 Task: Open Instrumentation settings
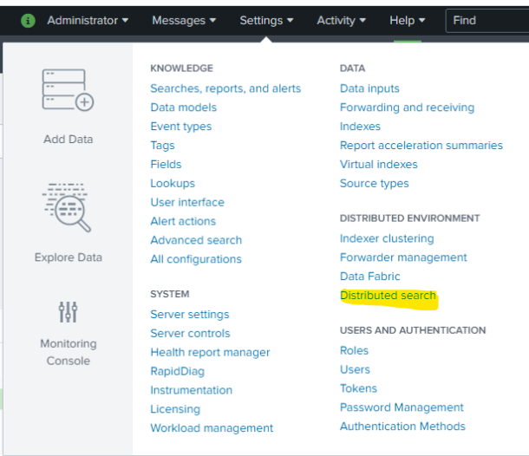tap(192, 390)
